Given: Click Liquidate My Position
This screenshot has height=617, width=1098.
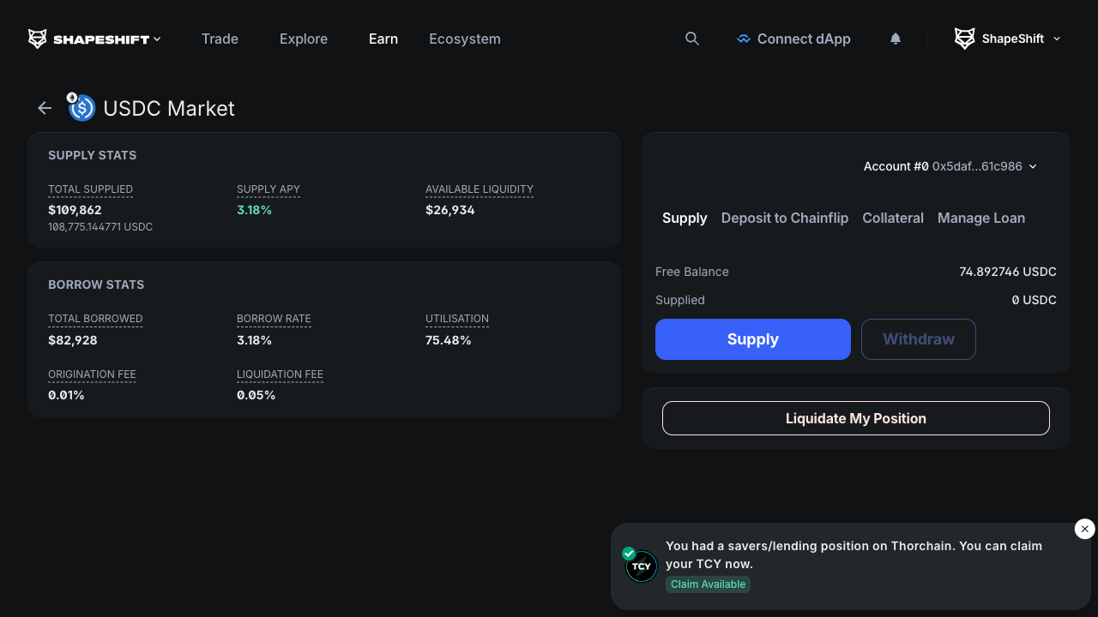Looking at the screenshot, I should tap(855, 418).
